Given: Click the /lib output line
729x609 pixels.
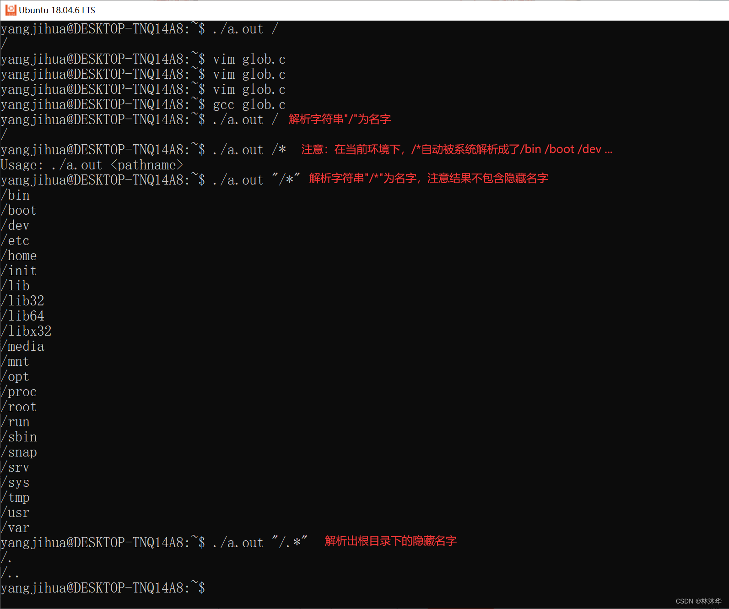Looking at the screenshot, I should pos(15,286).
